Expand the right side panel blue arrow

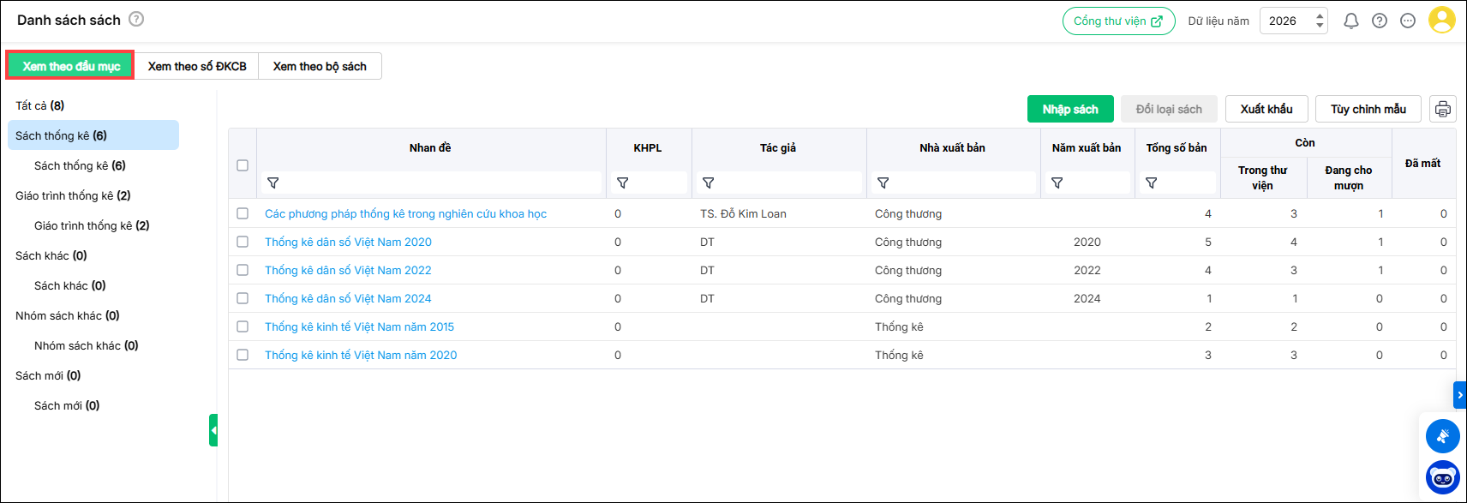(1460, 395)
